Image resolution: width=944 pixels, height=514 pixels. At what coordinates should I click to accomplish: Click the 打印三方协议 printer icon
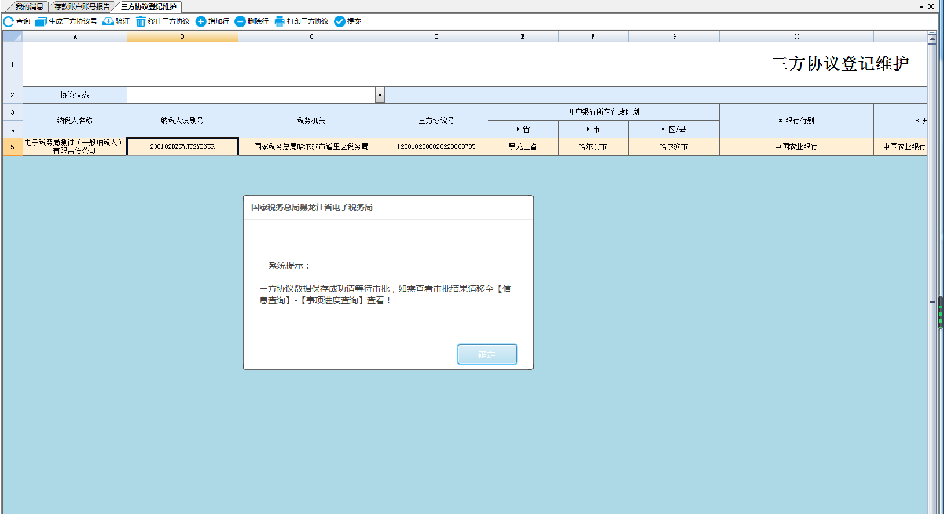280,21
